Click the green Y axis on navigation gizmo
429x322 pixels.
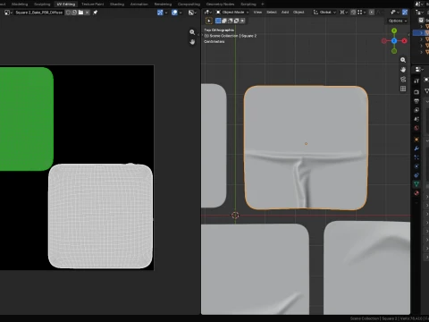coord(394,30)
